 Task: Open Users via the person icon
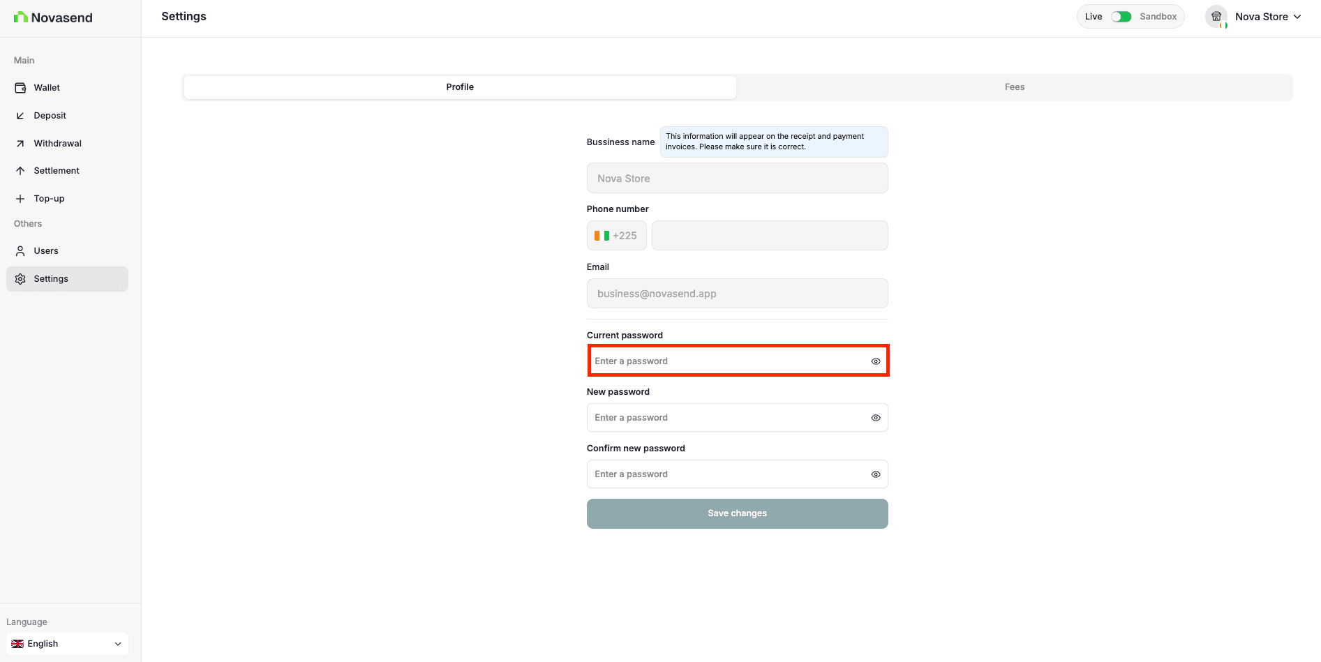coord(20,250)
